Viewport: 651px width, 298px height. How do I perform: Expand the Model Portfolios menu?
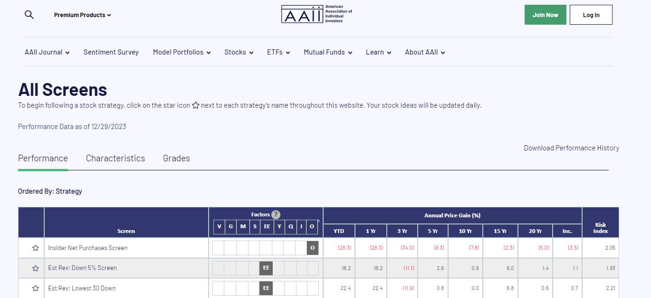pyautogui.click(x=182, y=52)
